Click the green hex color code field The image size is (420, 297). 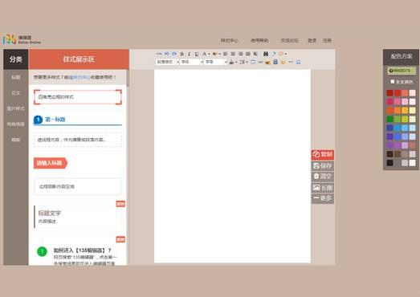point(401,71)
